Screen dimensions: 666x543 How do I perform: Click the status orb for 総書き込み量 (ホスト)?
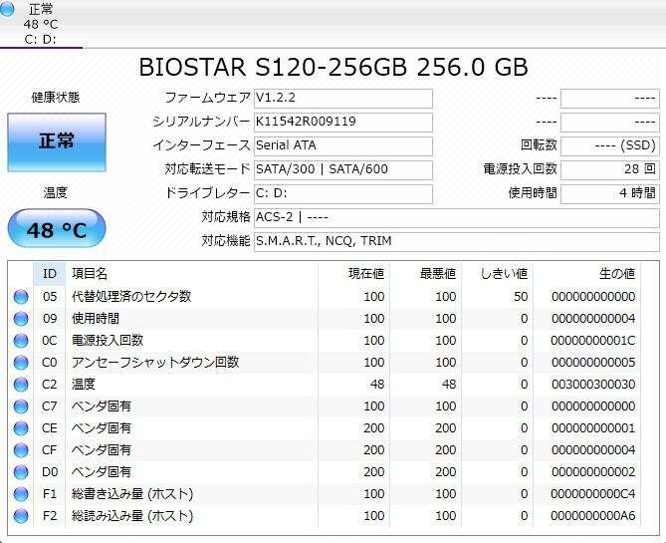click(x=21, y=494)
